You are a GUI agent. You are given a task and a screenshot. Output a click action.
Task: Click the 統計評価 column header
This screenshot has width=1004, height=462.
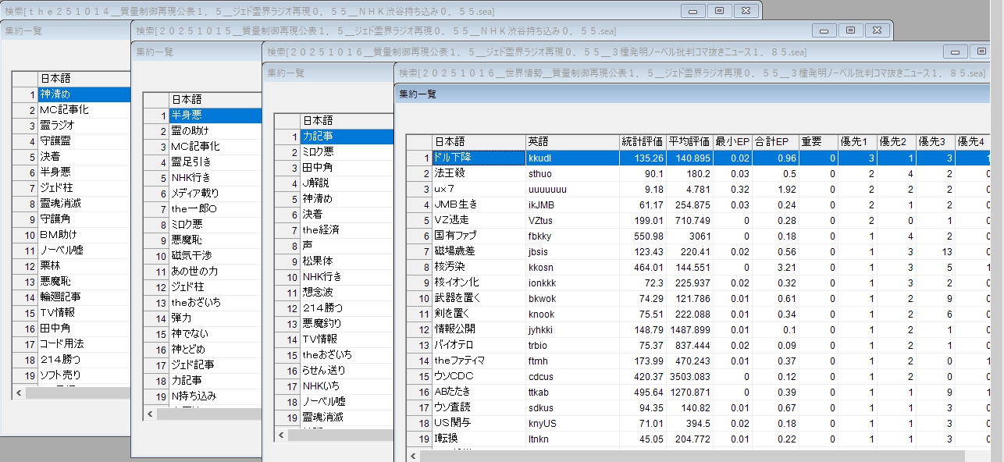[643, 142]
